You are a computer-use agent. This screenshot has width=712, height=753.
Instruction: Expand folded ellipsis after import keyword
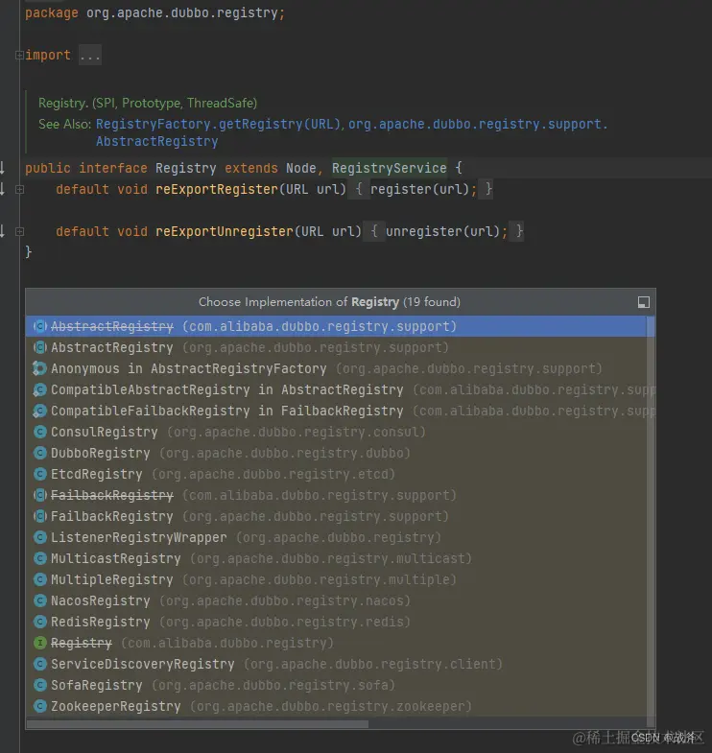click(x=90, y=56)
